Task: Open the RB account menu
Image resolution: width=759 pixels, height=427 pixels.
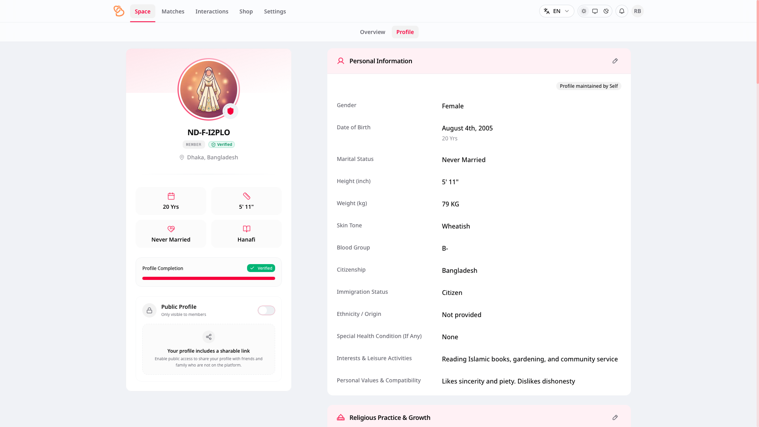Action: click(x=637, y=11)
